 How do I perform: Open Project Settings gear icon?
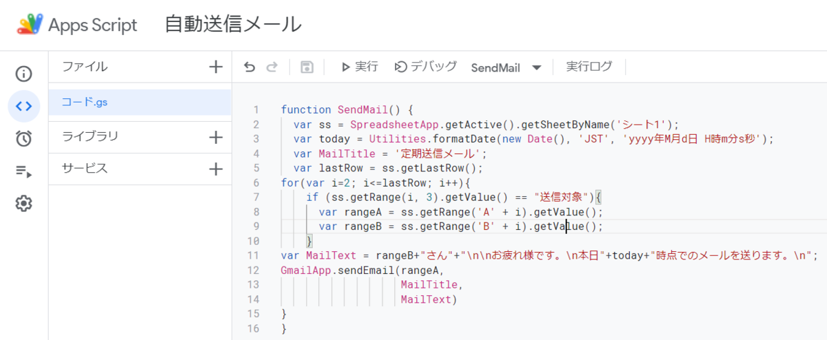click(x=24, y=203)
